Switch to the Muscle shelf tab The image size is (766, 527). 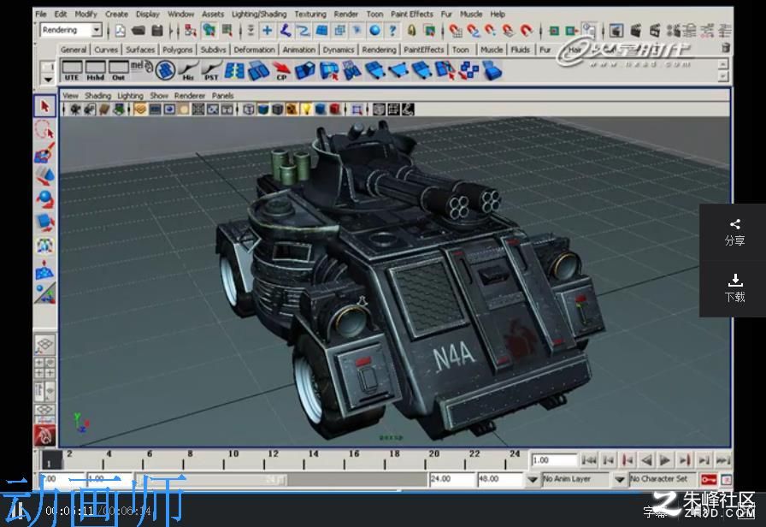[491, 50]
